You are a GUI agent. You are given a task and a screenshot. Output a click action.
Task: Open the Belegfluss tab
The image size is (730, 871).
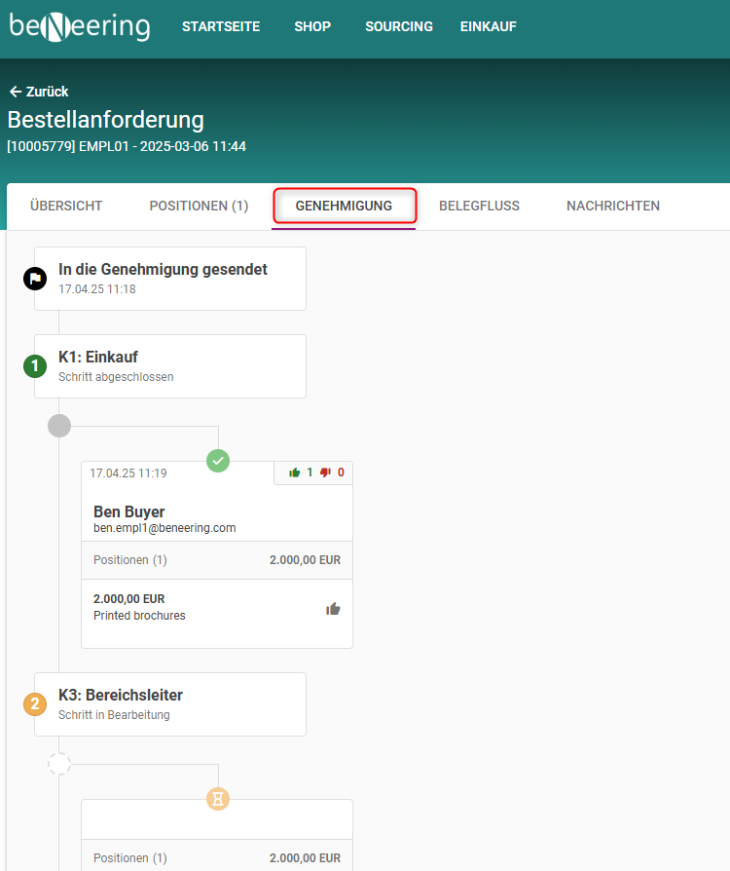click(479, 206)
